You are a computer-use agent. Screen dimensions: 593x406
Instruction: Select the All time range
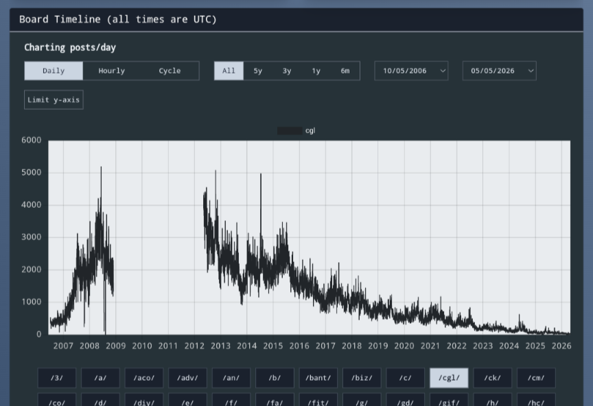click(229, 71)
